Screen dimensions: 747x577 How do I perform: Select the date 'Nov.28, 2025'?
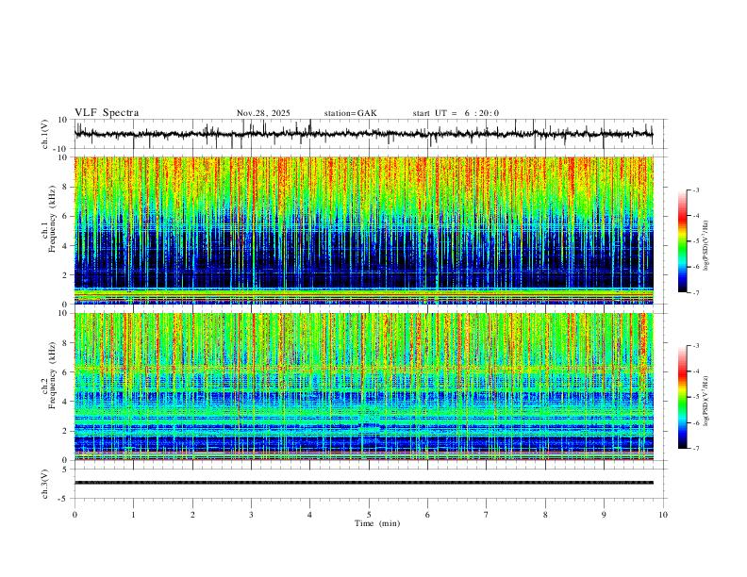(x=263, y=113)
